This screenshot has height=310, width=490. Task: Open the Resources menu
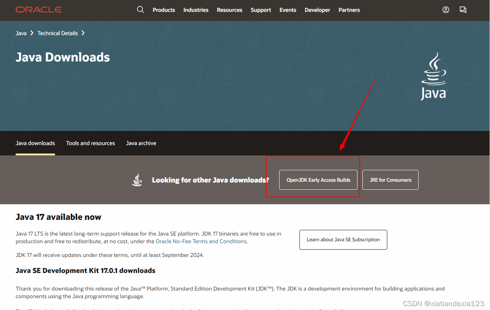[230, 10]
